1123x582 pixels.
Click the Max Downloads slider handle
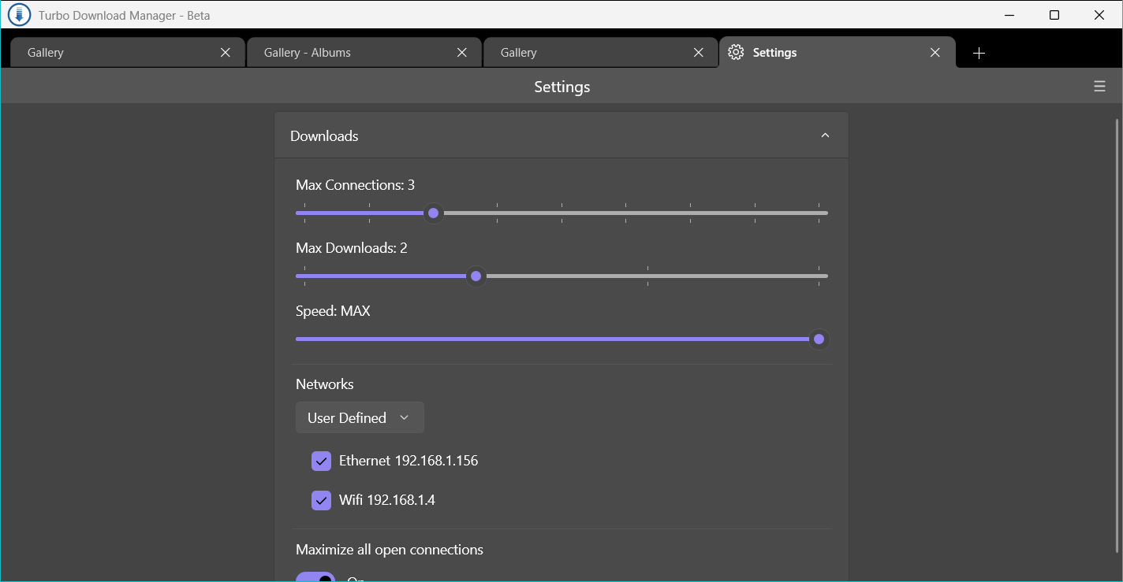click(x=476, y=276)
